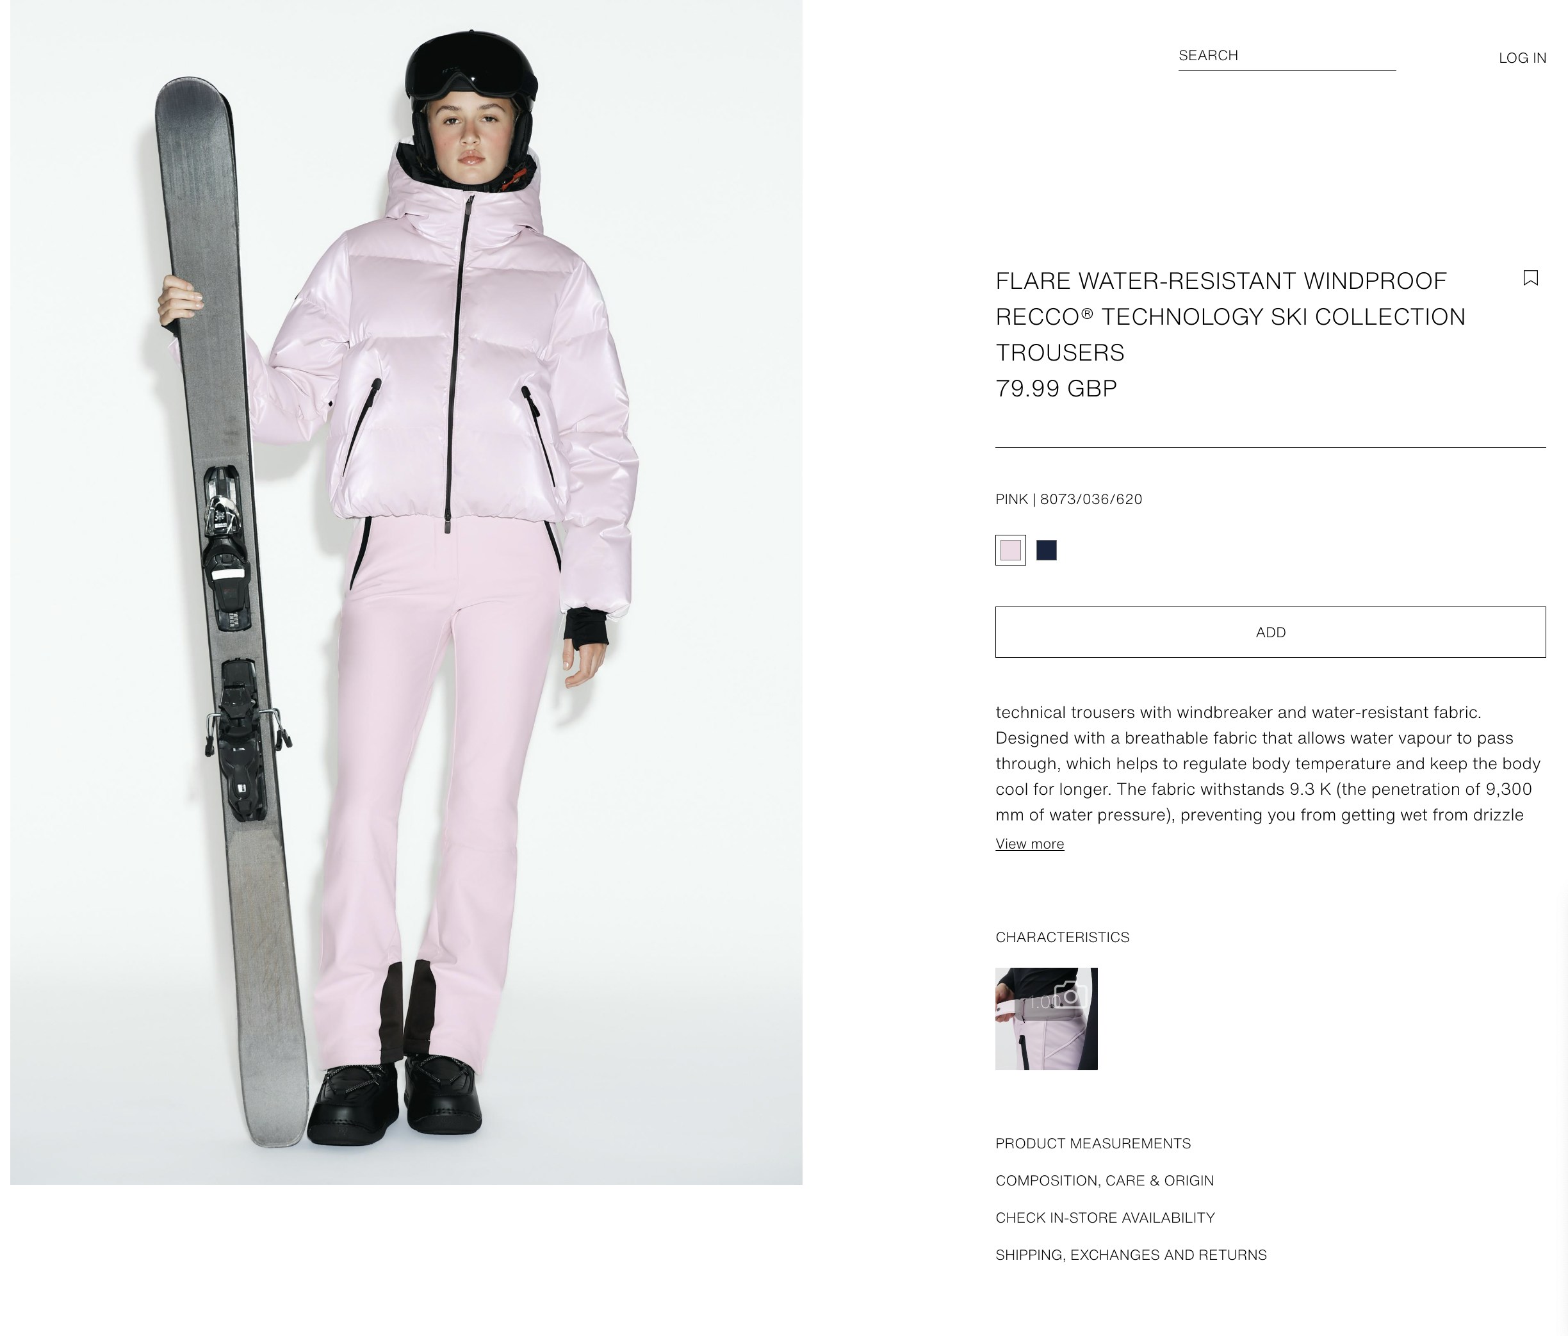Click the PINK reference code label
Viewport: 1568px width, 1336px height.
coord(1068,500)
